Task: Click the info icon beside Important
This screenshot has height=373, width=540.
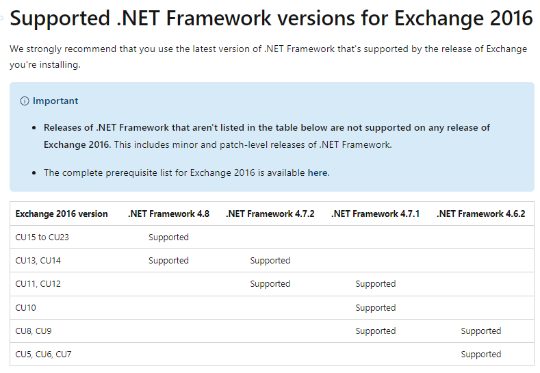Action: click(x=25, y=101)
